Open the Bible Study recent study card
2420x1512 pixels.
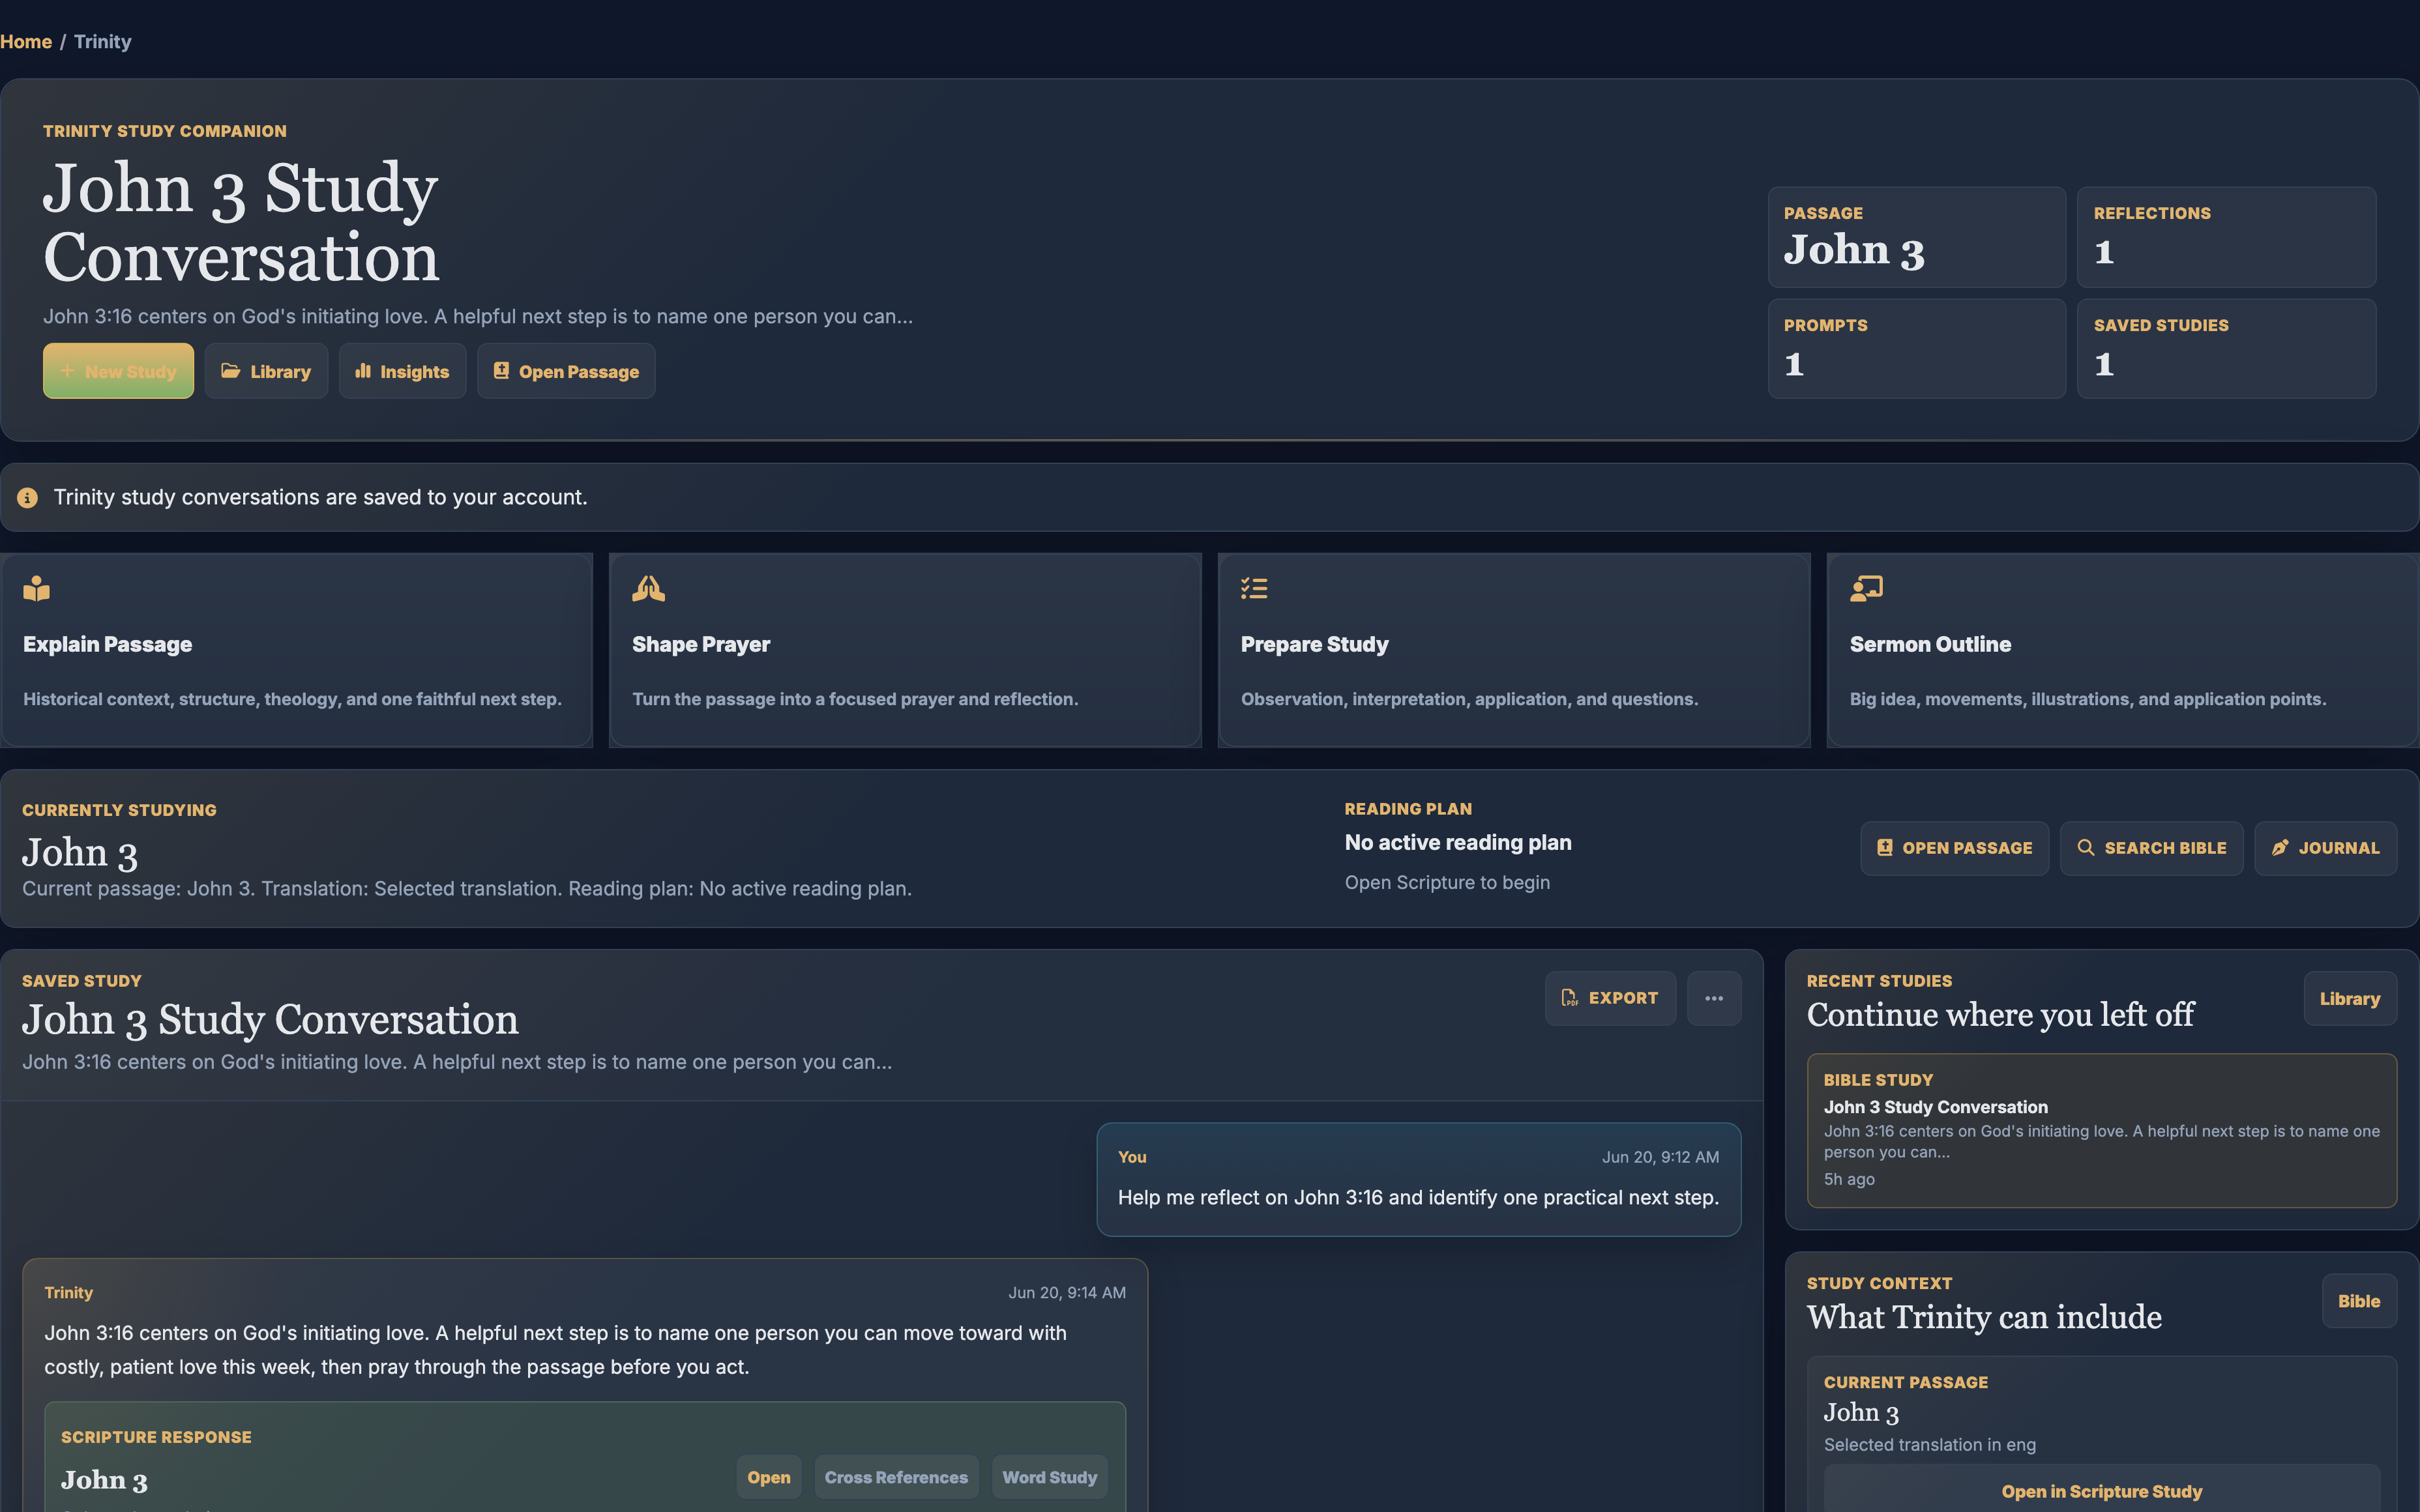pos(2101,1130)
